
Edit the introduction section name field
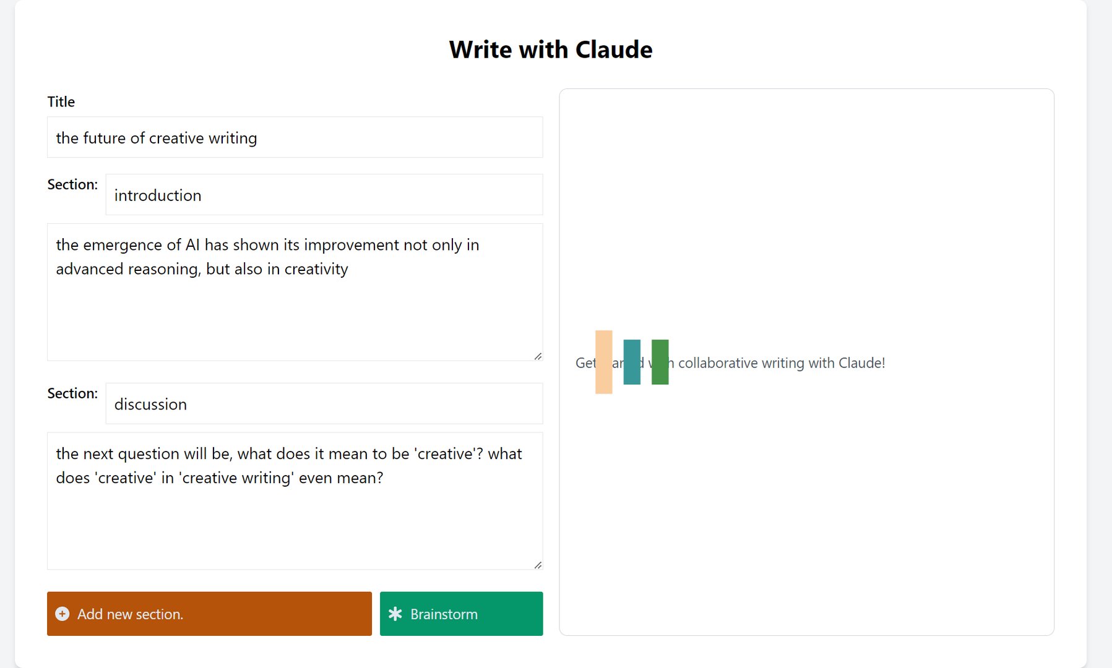pyautogui.click(x=324, y=195)
